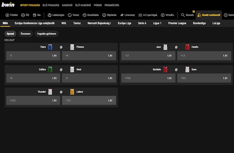Click the Celtics green jersey icon

coord(50,69)
